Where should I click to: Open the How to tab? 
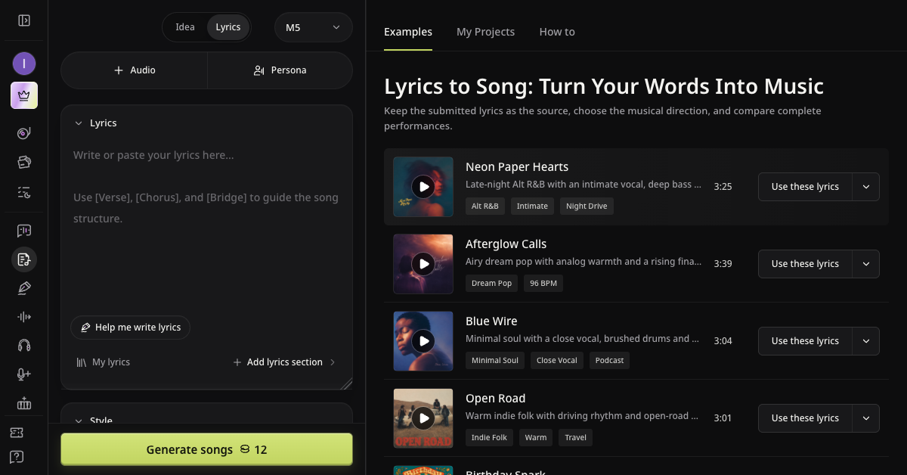pos(557,32)
